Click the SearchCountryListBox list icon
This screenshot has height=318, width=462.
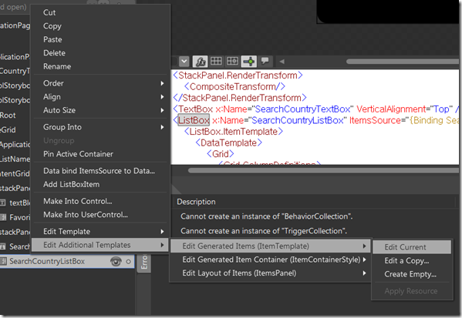(x=3, y=261)
